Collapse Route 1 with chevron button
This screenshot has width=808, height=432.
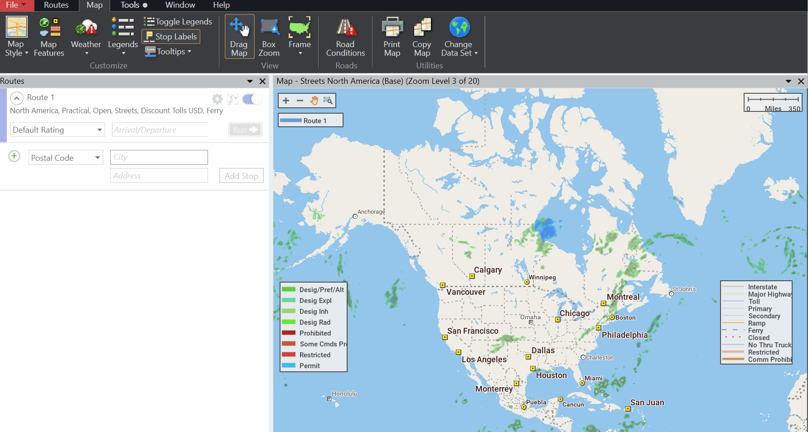(x=17, y=98)
